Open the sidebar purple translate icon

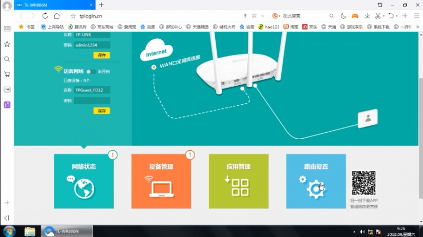7,105
